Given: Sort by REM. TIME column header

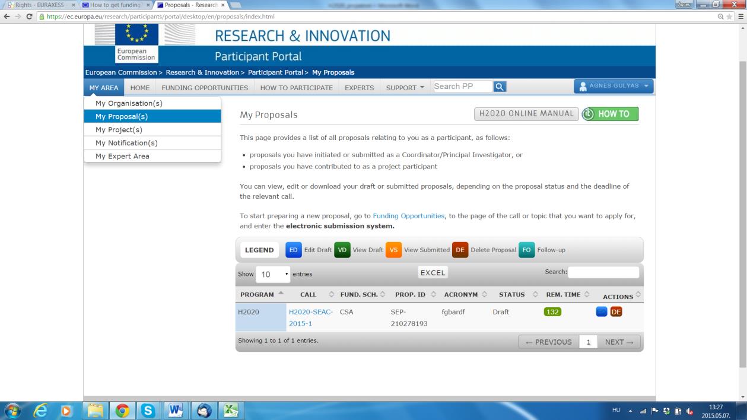Looking at the screenshot, I should point(567,295).
